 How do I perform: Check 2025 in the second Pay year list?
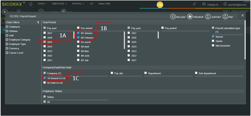129,42
